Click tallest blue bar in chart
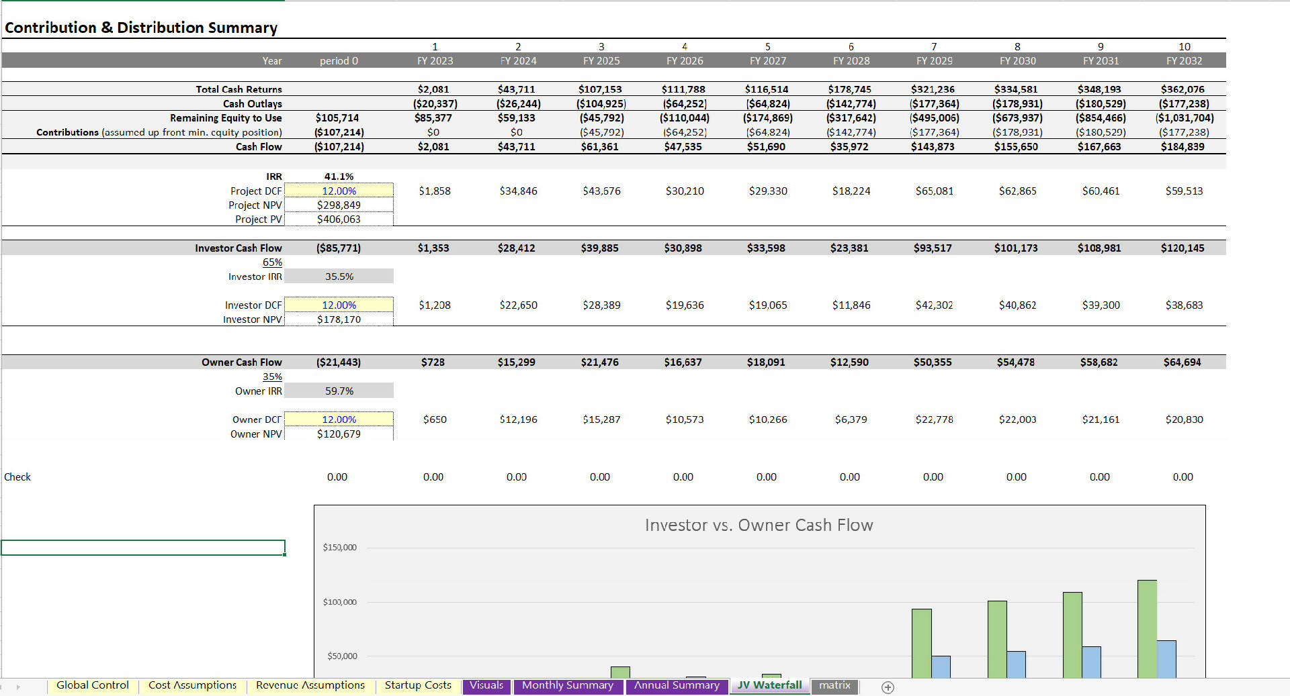The height and width of the screenshot is (696, 1290). [1166, 659]
